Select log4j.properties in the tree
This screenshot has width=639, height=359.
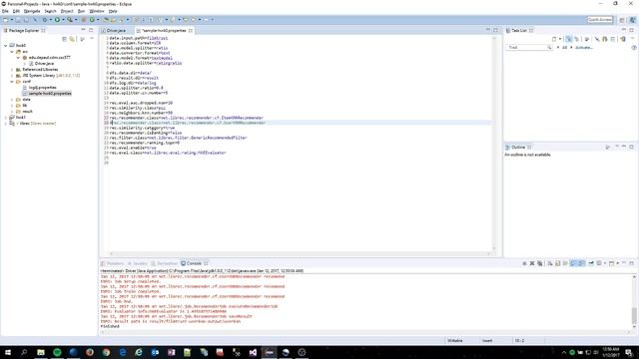coord(42,88)
